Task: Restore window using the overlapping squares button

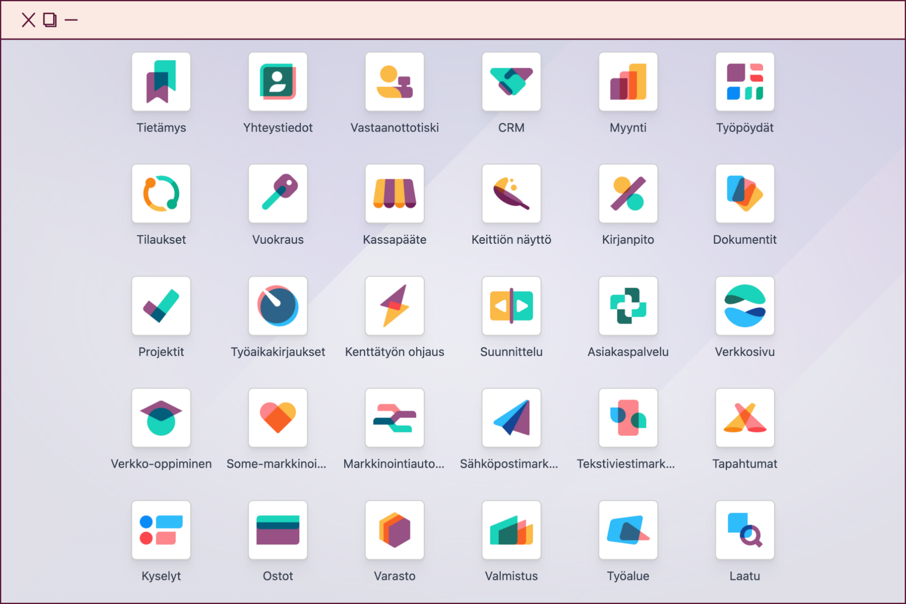Action: (x=50, y=20)
